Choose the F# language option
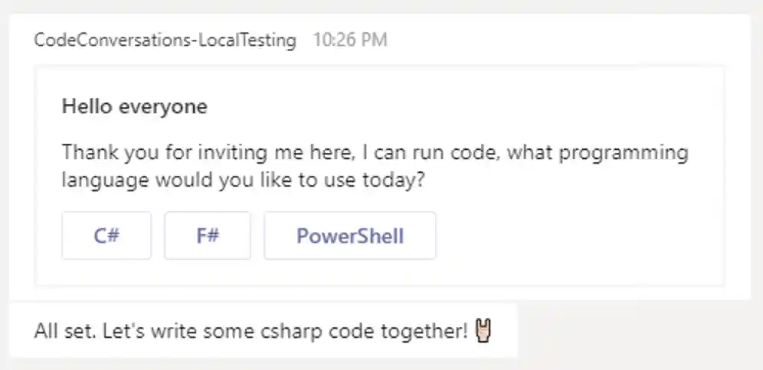Image resolution: width=763 pixels, height=370 pixels. [x=207, y=235]
